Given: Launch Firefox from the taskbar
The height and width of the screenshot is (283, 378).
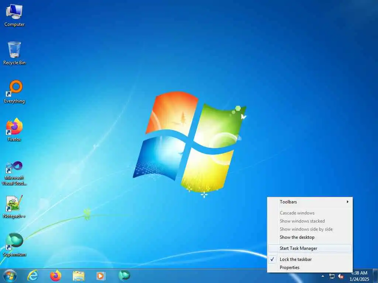Looking at the screenshot, I should (56, 276).
